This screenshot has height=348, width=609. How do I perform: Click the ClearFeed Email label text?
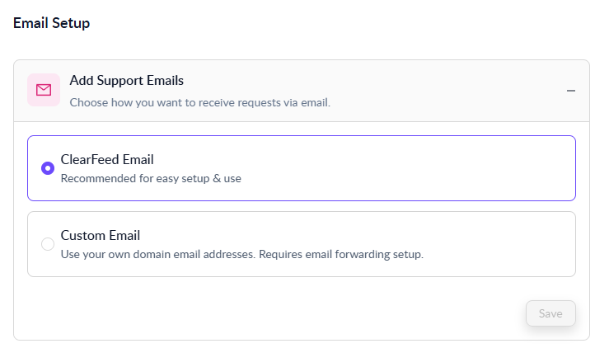point(107,159)
